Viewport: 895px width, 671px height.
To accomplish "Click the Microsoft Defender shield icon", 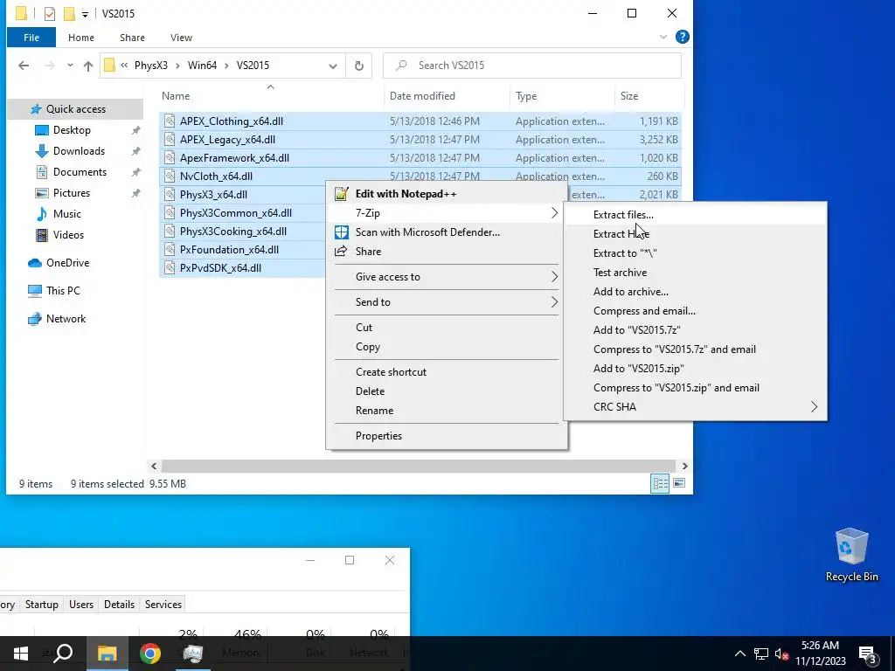I will [x=342, y=232].
